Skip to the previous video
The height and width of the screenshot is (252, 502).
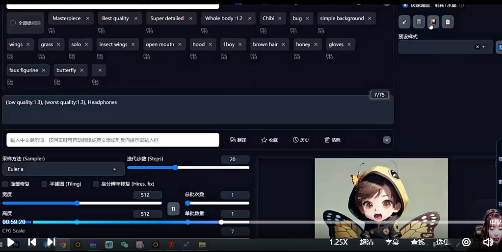pos(32,242)
